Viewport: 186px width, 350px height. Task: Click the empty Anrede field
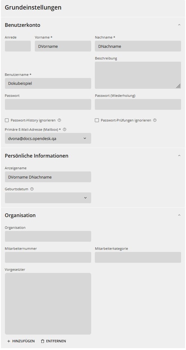(x=18, y=46)
